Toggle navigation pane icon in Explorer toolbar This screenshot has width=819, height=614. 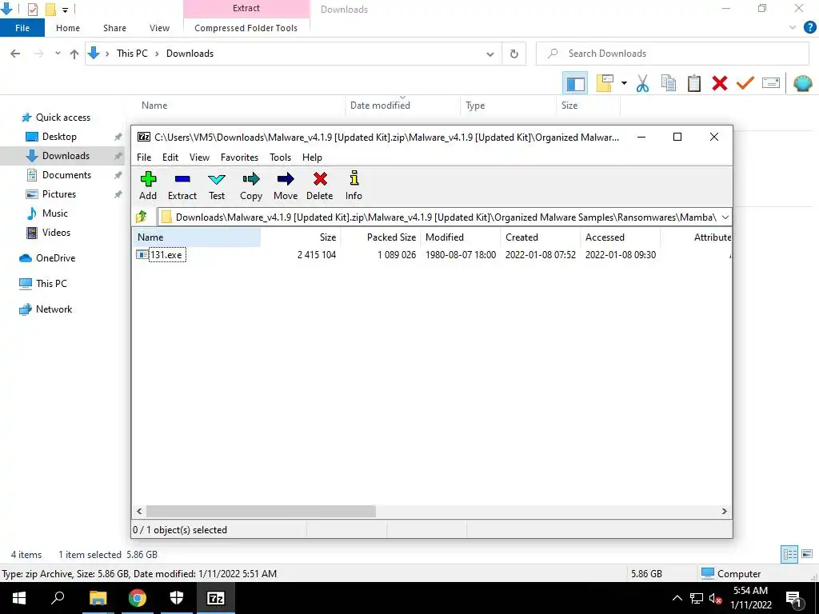(x=575, y=83)
